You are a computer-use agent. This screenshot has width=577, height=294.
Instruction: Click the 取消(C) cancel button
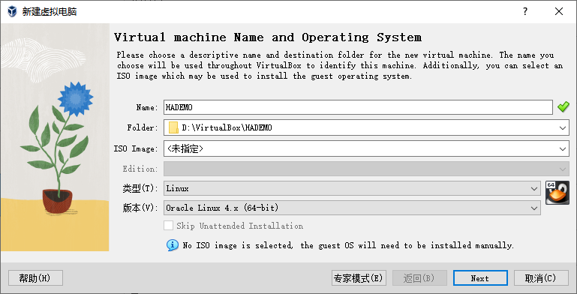541,278
